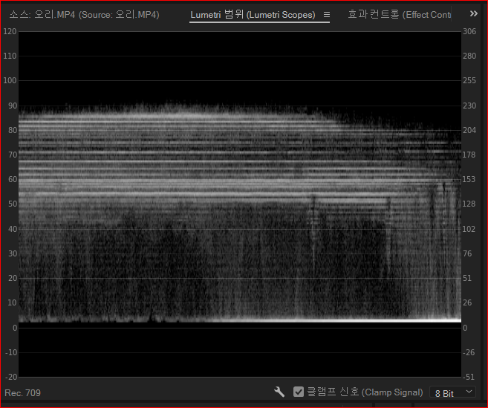Click the 100 IRE scale label
The height and width of the screenshot is (408, 488).
pyautogui.click(x=10, y=80)
